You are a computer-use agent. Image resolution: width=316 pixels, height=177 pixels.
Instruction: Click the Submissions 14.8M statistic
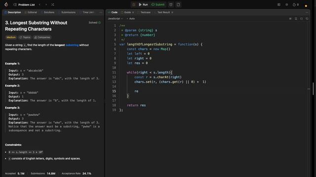(43, 174)
